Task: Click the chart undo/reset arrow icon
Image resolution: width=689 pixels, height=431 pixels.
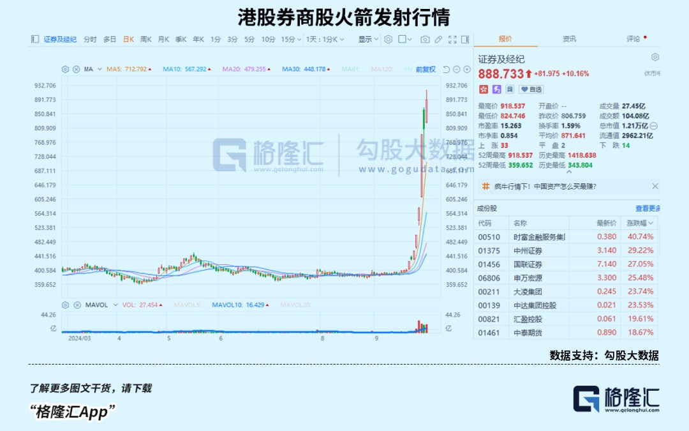Action: tap(447, 70)
